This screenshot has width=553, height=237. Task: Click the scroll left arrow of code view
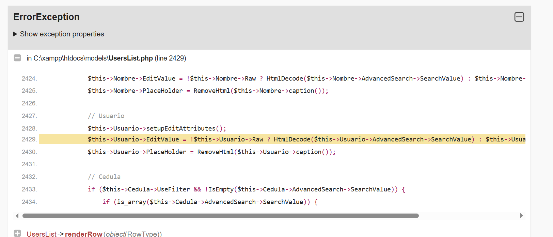17,216
